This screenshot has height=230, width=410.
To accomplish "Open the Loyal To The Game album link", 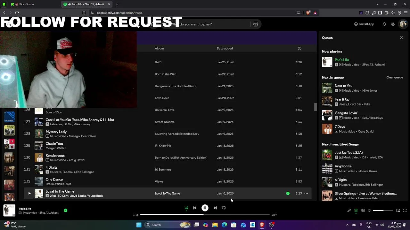I will click(168, 194).
